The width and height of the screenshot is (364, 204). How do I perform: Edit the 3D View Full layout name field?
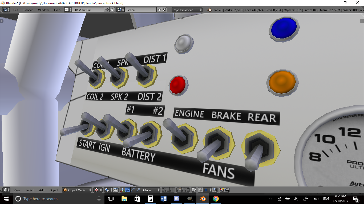(x=88, y=10)
